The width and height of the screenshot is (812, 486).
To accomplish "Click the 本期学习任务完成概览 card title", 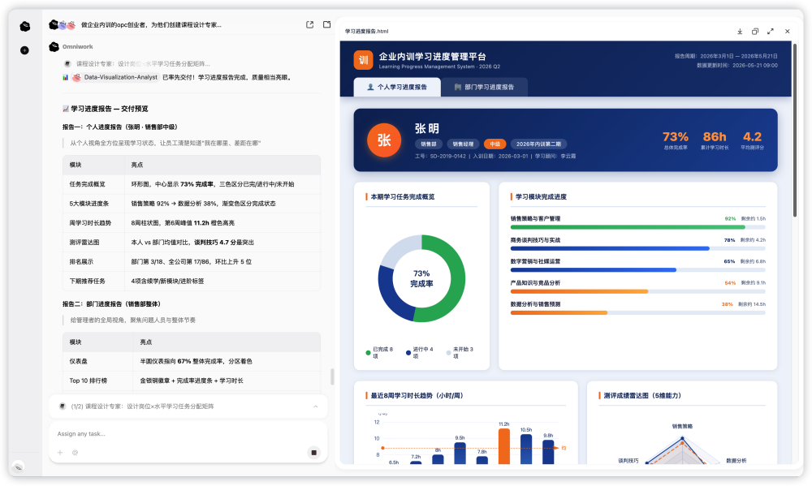I will pyautogui.click(x=403, y=196).
